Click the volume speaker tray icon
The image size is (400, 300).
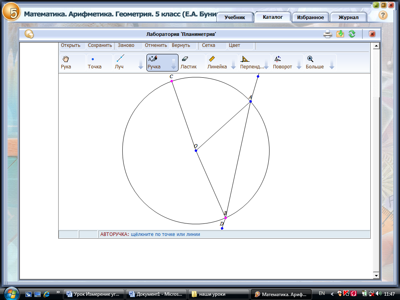[379, 294]
